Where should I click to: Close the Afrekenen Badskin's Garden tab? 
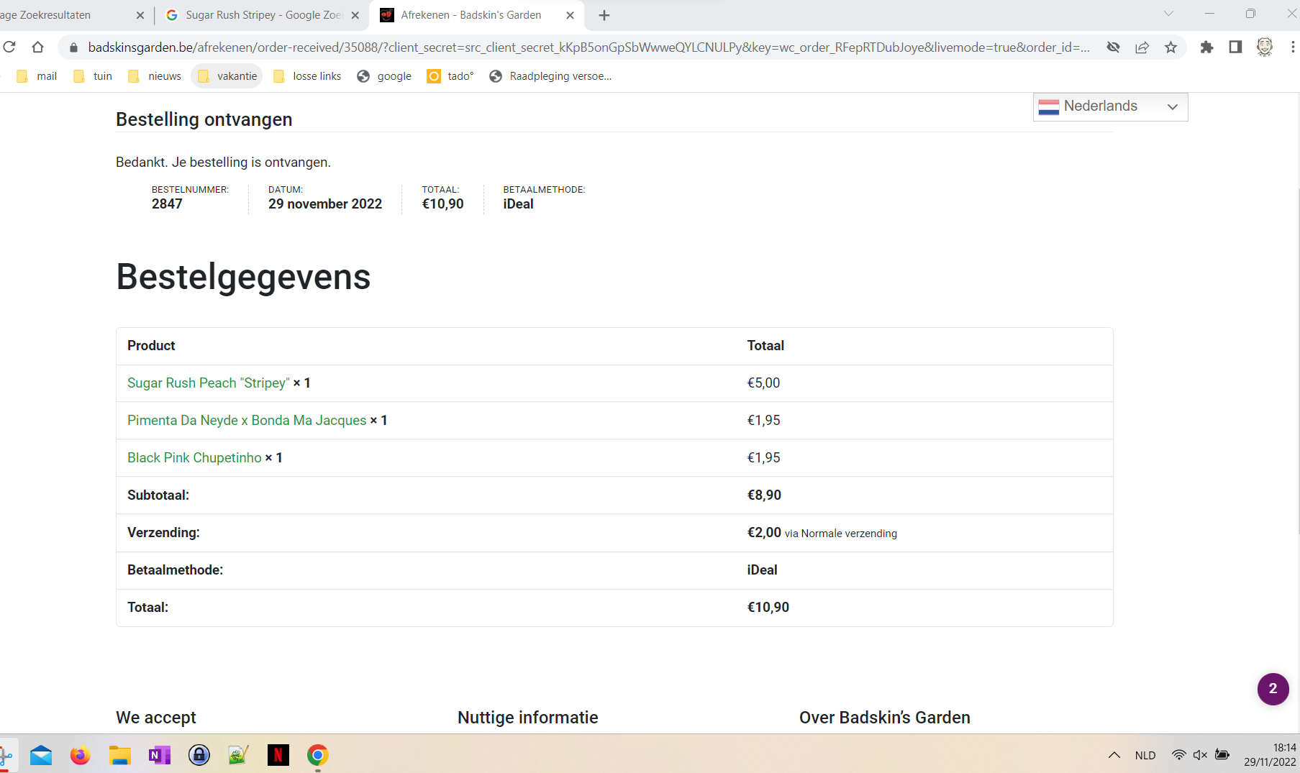[x=570, y=15]
